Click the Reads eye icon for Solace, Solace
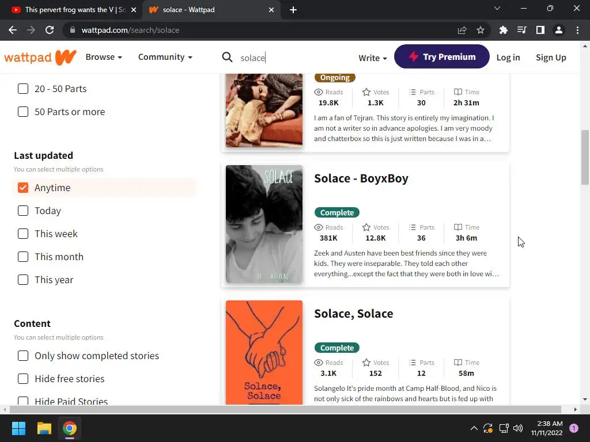 pos(319,363)
